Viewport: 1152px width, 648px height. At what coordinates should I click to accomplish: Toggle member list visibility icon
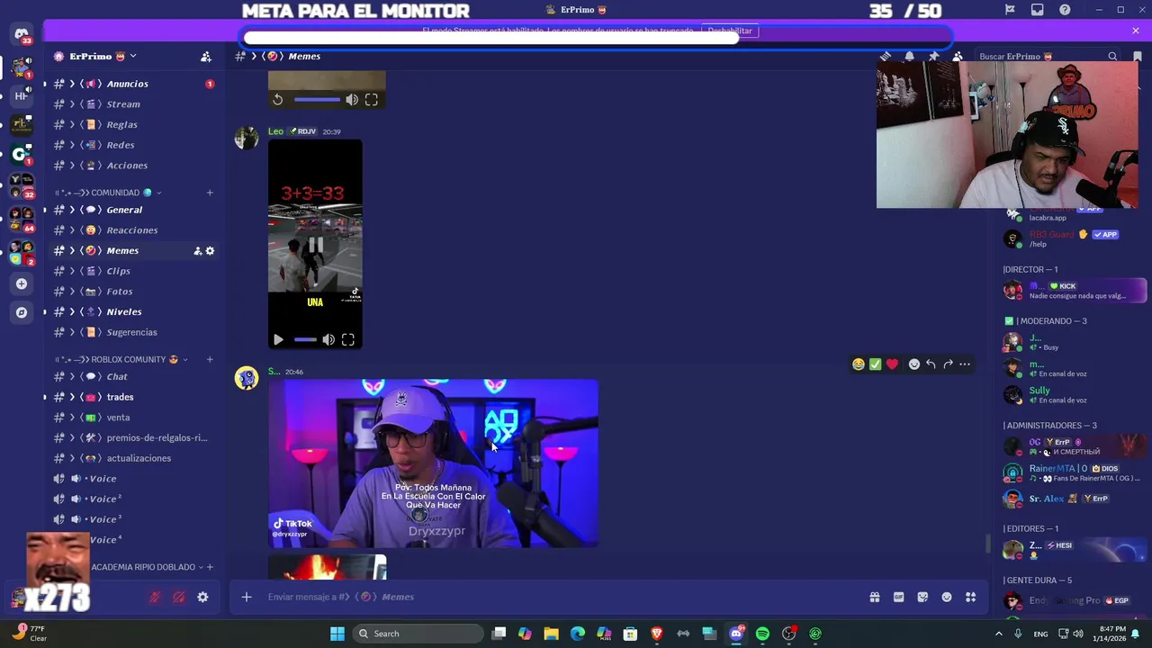(958, 56)
